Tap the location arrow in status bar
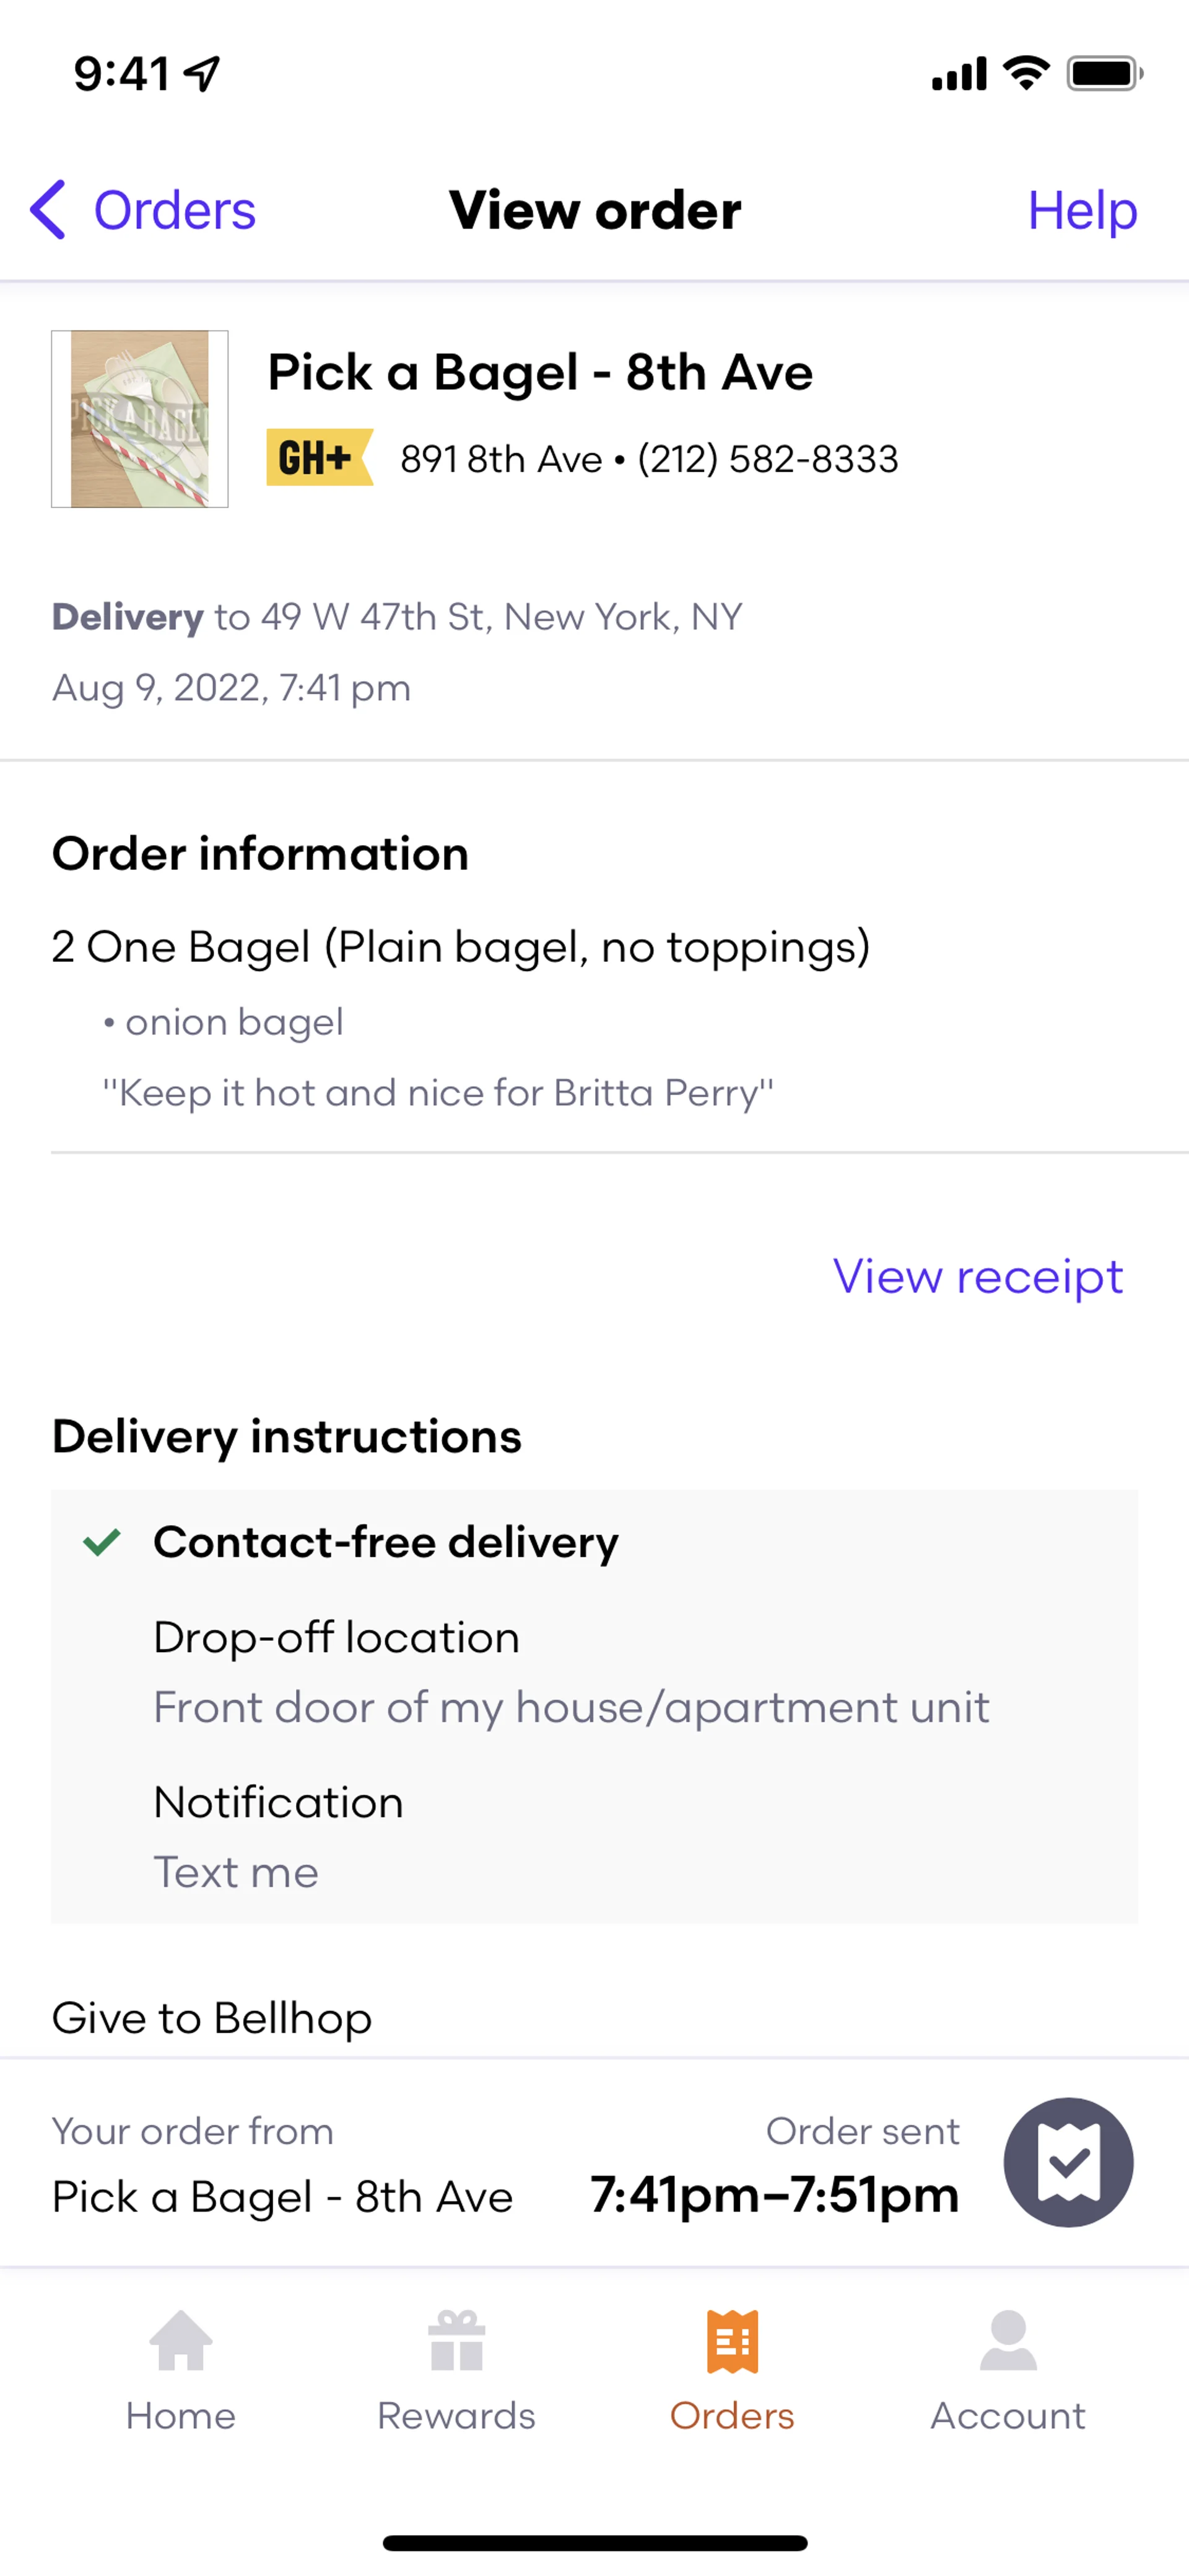 (203, 73)
